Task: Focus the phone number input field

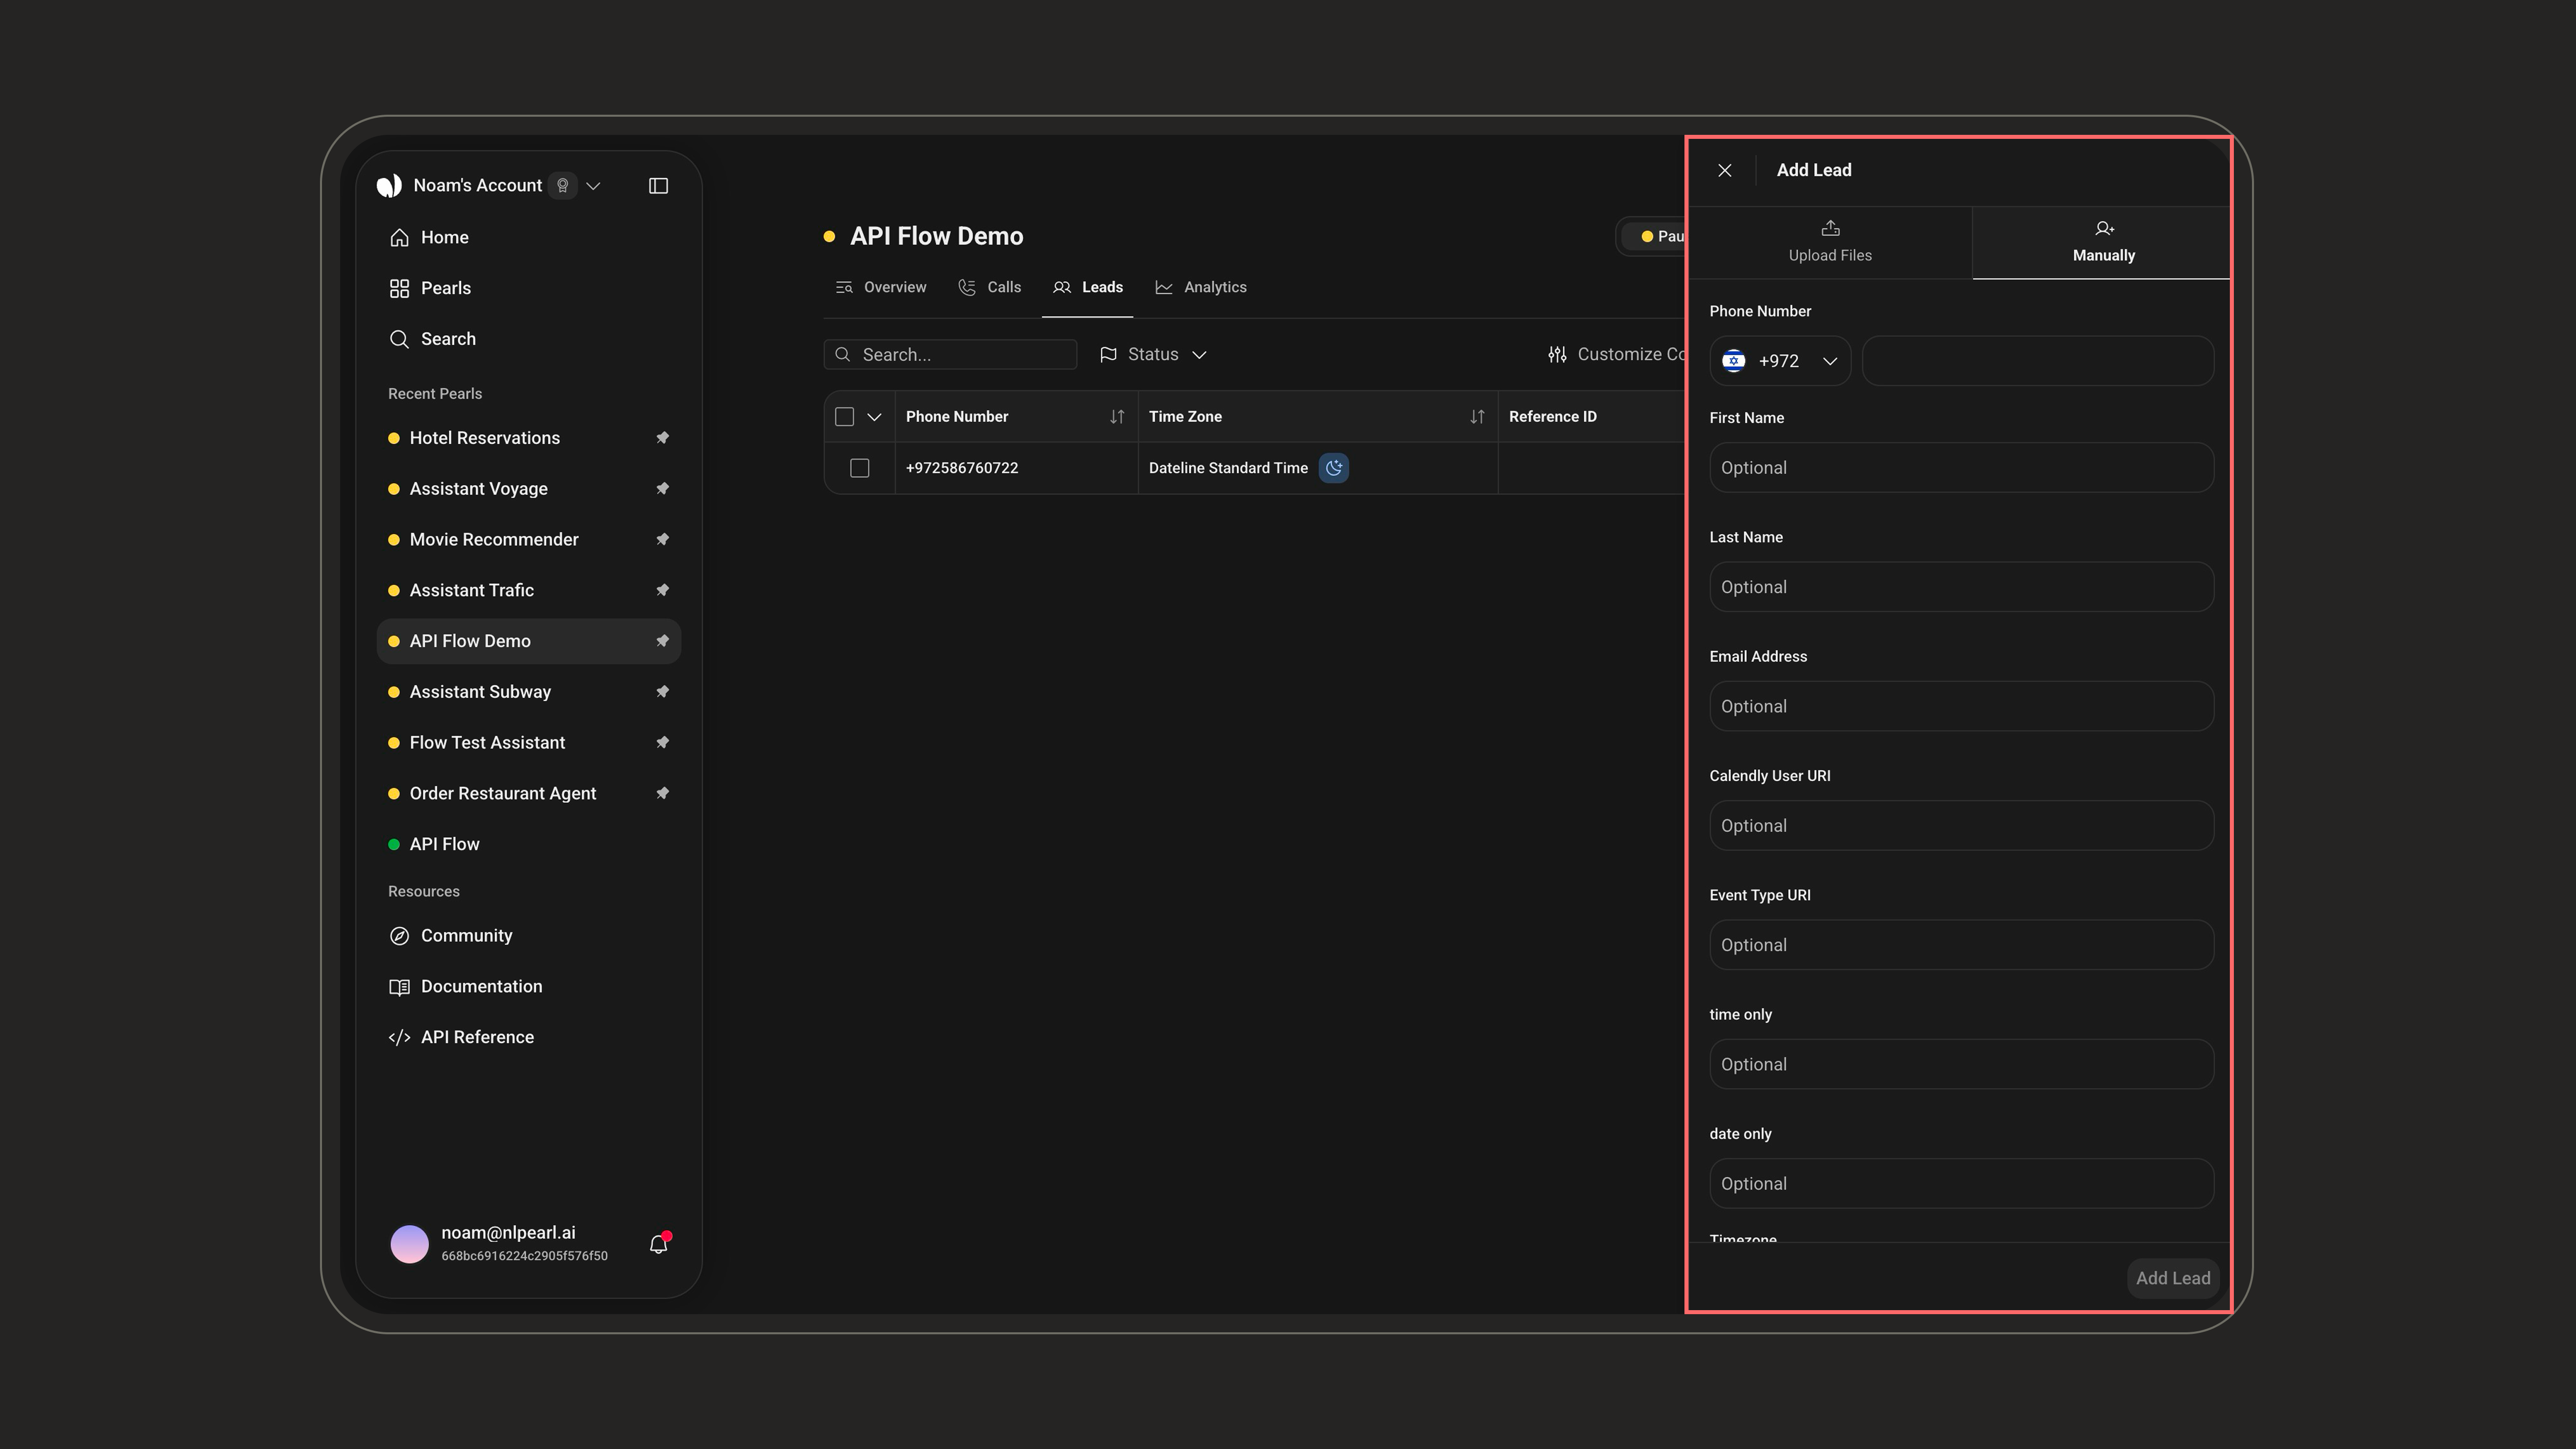Action: pyautogui.click(x=2038, y=361)
